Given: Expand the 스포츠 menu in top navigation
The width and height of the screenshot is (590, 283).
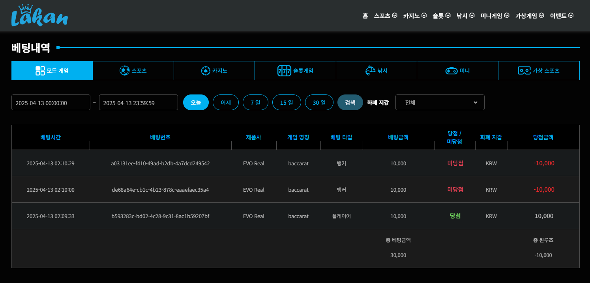Looking at the screenshot, I should 386,16.
